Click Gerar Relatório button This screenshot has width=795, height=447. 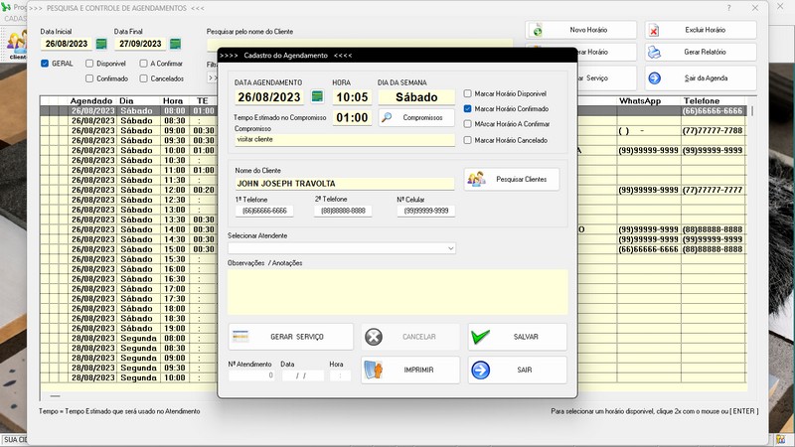701,52
